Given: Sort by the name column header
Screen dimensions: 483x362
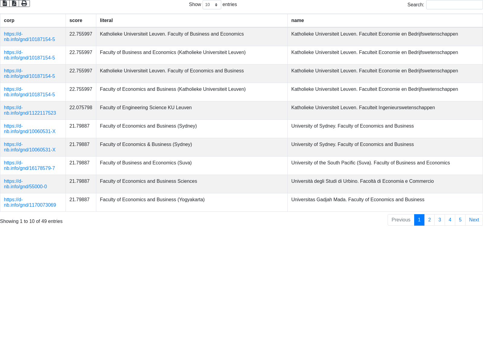Looking at the screenshot, I should 297,21.
